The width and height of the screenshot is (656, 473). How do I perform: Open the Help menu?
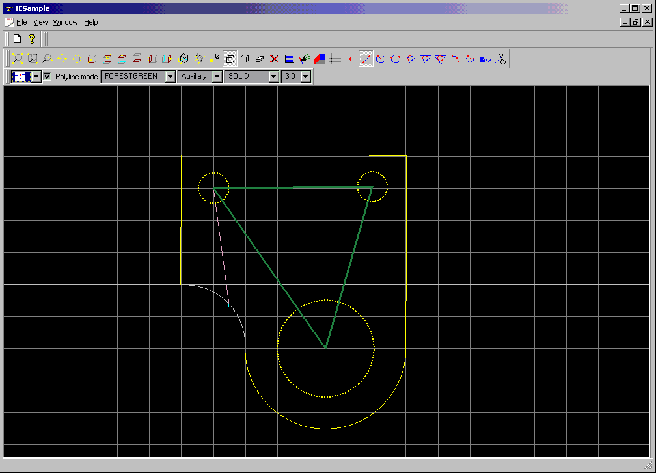point(91,22)
